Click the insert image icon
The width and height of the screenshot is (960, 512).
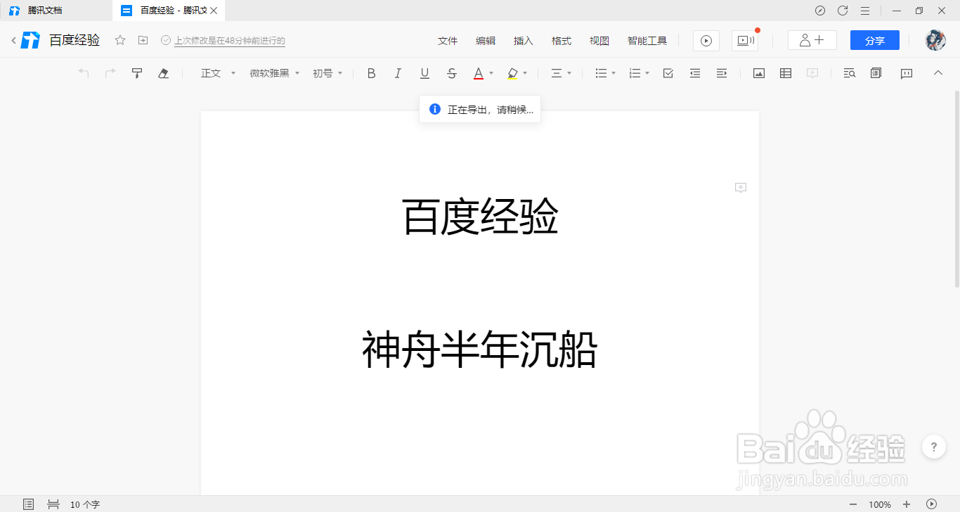(759, 73)
